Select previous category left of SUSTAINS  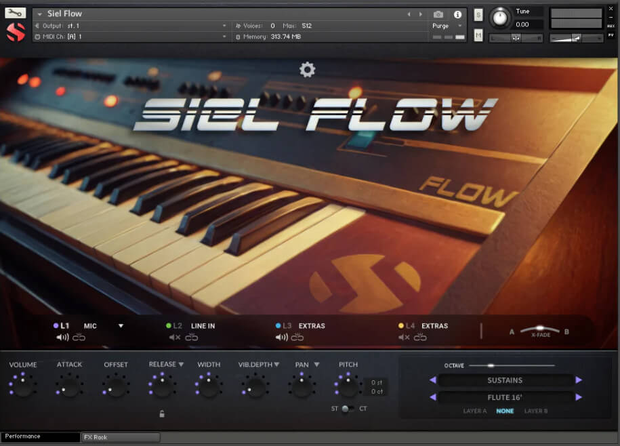coord(433,380)
